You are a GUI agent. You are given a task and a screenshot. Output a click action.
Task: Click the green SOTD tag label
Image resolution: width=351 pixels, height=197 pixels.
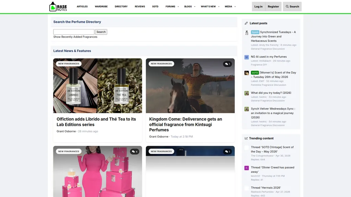(x=255, y=73)
